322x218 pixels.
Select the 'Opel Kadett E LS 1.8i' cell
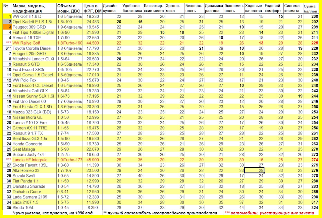(x=34, y=21)
